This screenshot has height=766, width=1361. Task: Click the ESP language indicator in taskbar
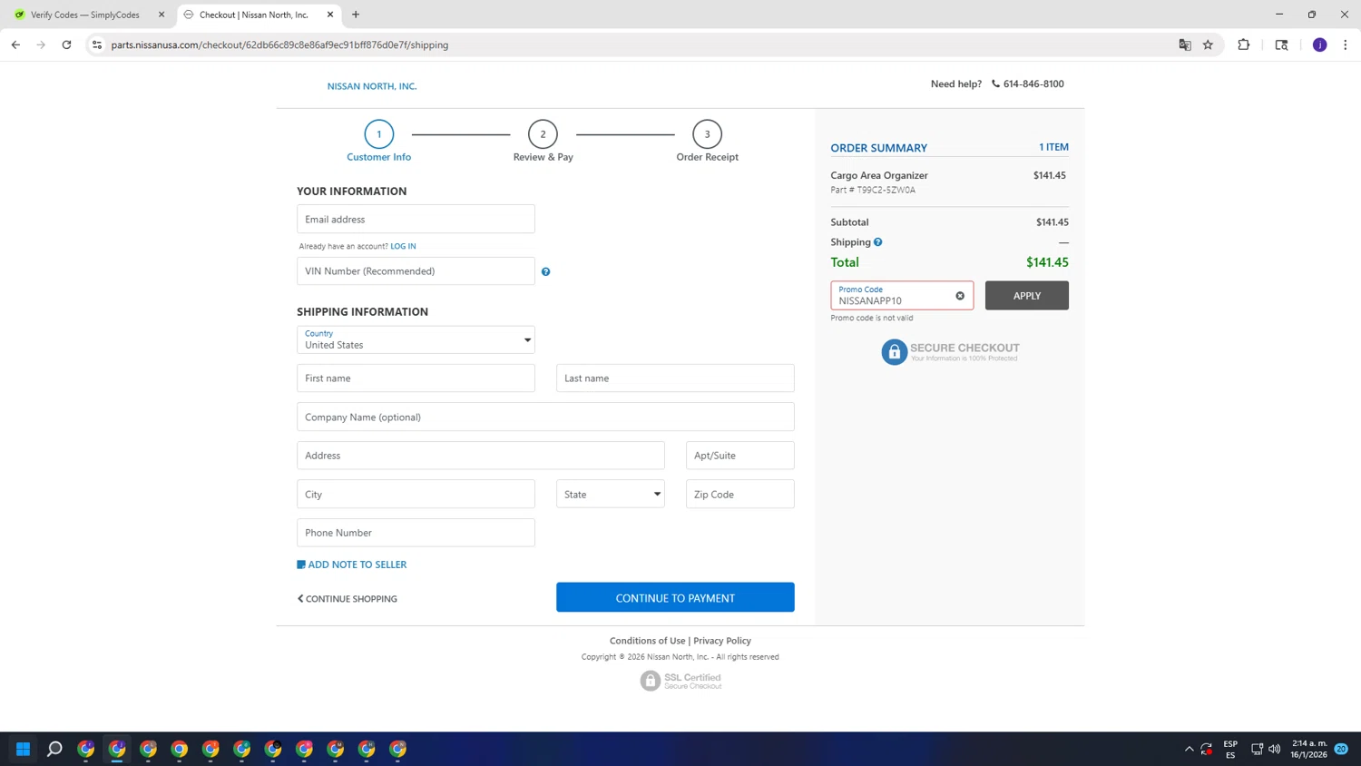click(1230, 749)
